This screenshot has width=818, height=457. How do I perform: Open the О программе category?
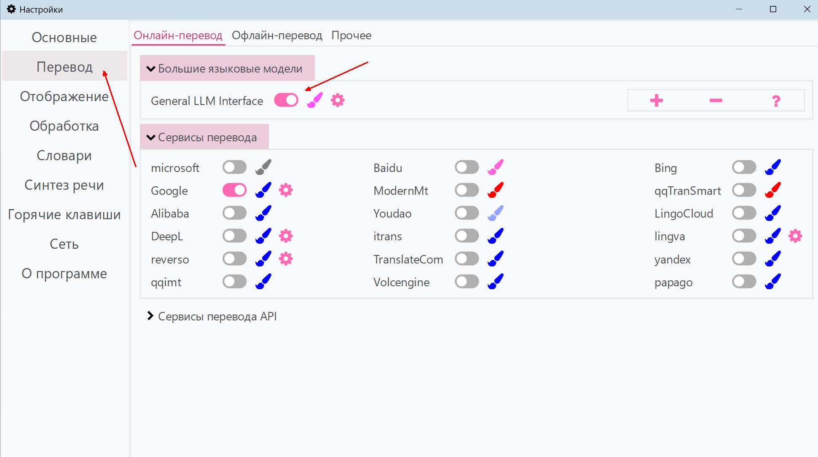[x=64, y=274]
